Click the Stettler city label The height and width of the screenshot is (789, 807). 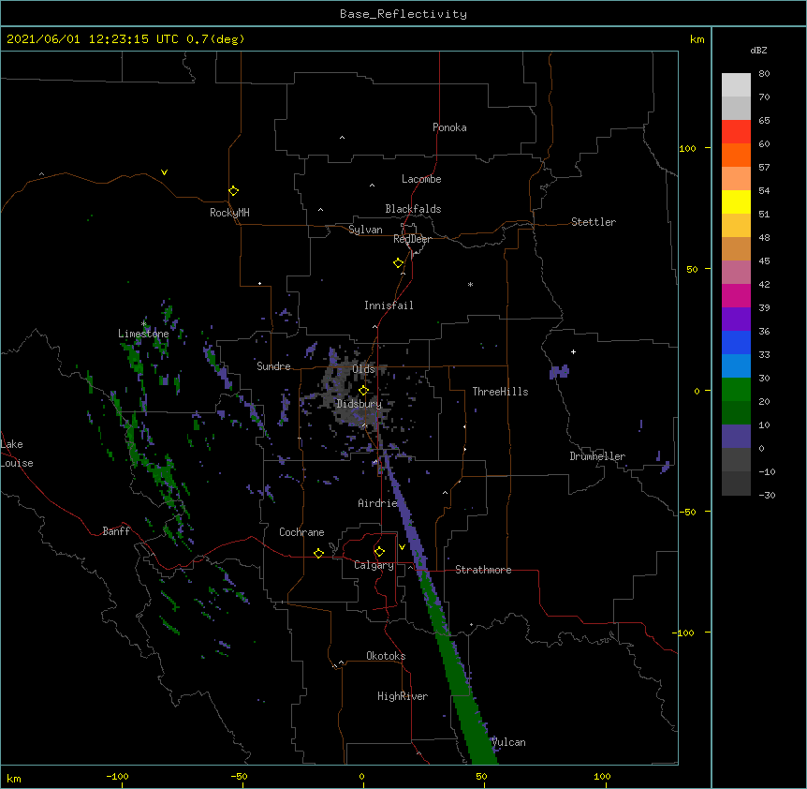click(x=594, y=222)
